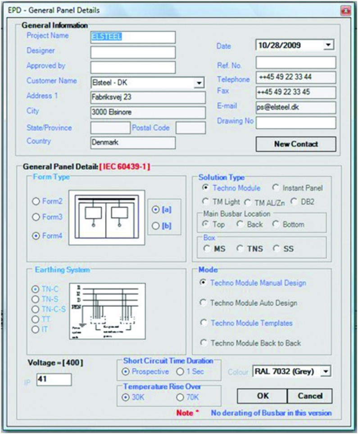Set main busbar location to Back
This screenshot has width=358, height=434.
point(240,224)
